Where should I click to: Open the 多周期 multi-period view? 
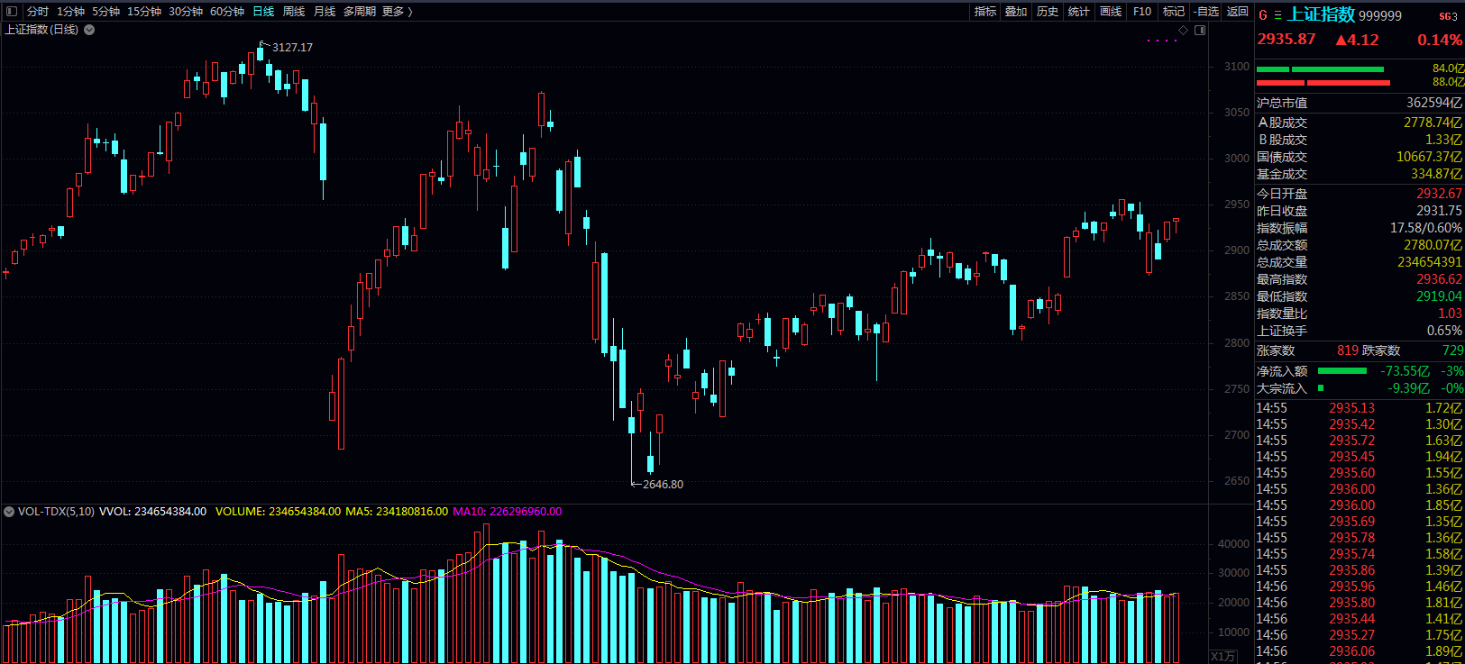(x=360, y=12)
